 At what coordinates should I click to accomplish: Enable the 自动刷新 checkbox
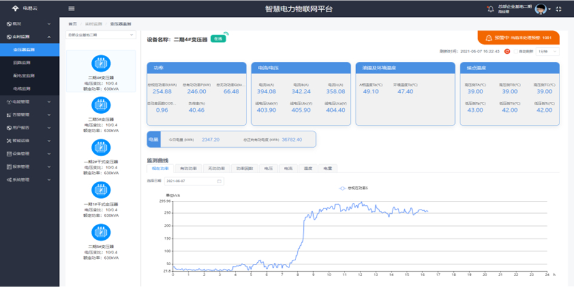click(x=516, y=51)
